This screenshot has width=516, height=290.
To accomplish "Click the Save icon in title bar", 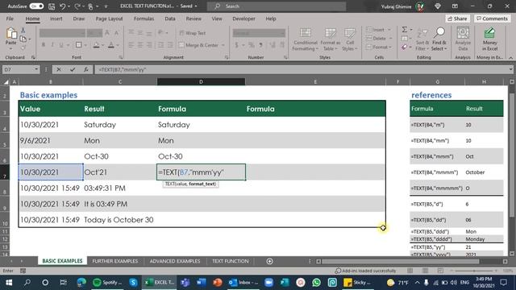I will 52,6.
